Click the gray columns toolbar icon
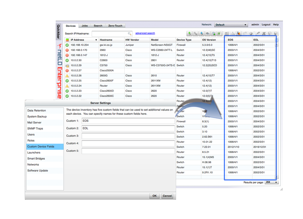Image resolution: width=303 pixels, height=219 pixels. [x=227, y=34]
